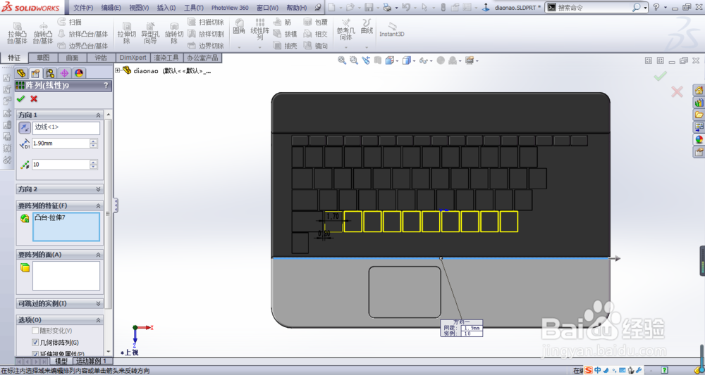
Task: Select 凸台-拉伸7 in features to pattern list
Action: click(50, 217)
